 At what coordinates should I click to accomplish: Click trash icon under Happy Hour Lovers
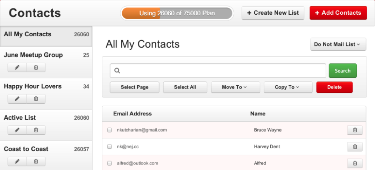point(36,99)
